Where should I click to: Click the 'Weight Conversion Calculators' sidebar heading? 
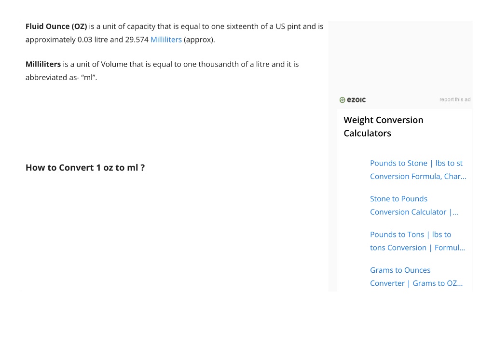384,127
